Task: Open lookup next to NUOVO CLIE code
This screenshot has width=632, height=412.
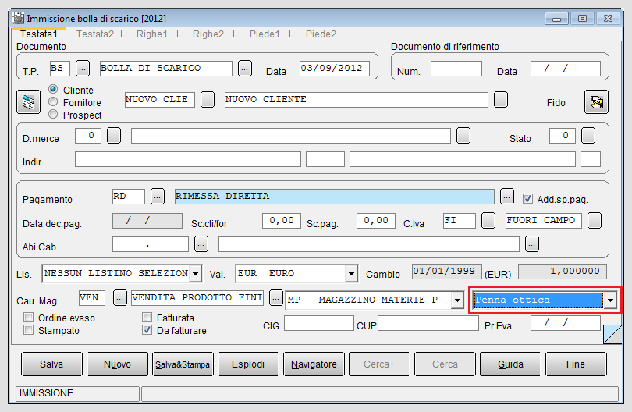Action: coord(208,100)
